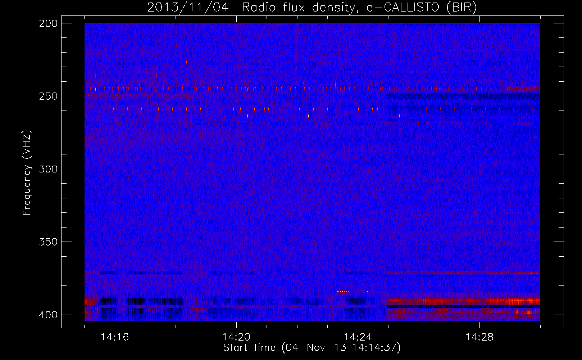This screenshot has width=582, height=360.
Task: Click the 14:28 time tick label
Action: (479, 337)
